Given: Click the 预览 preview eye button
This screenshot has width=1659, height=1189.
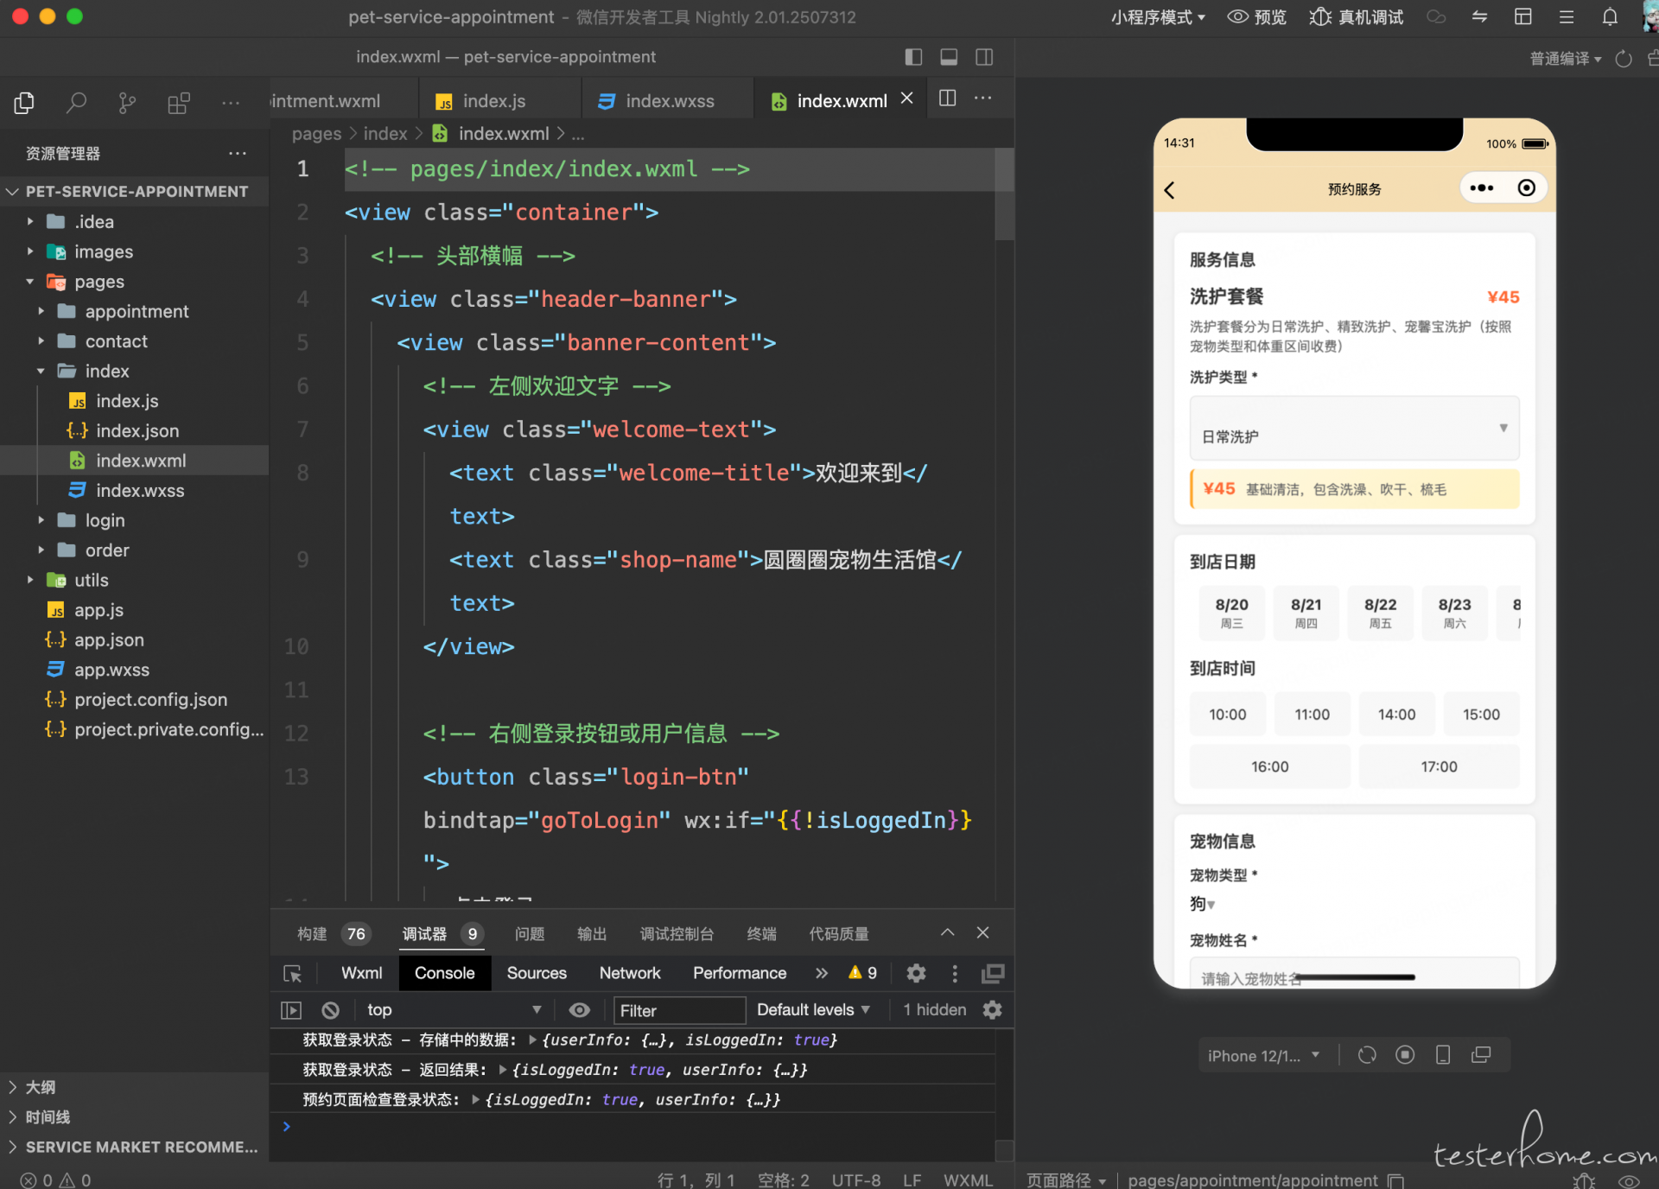Looking at the screenshot, I should (x=1257, y=17).
